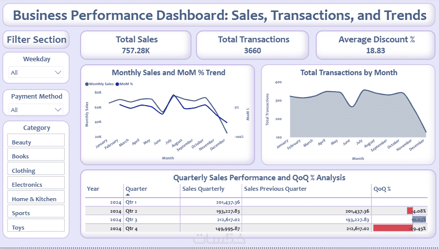Sort using the Quarter column arrow
439x249 pixels.
coord(128,194)
